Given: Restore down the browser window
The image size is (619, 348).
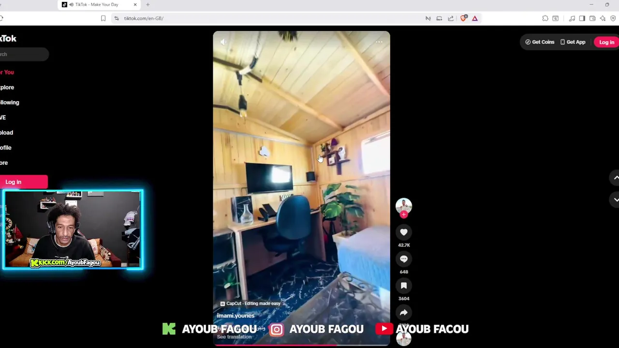Looking at the screenshot, I should coord(607,4).
